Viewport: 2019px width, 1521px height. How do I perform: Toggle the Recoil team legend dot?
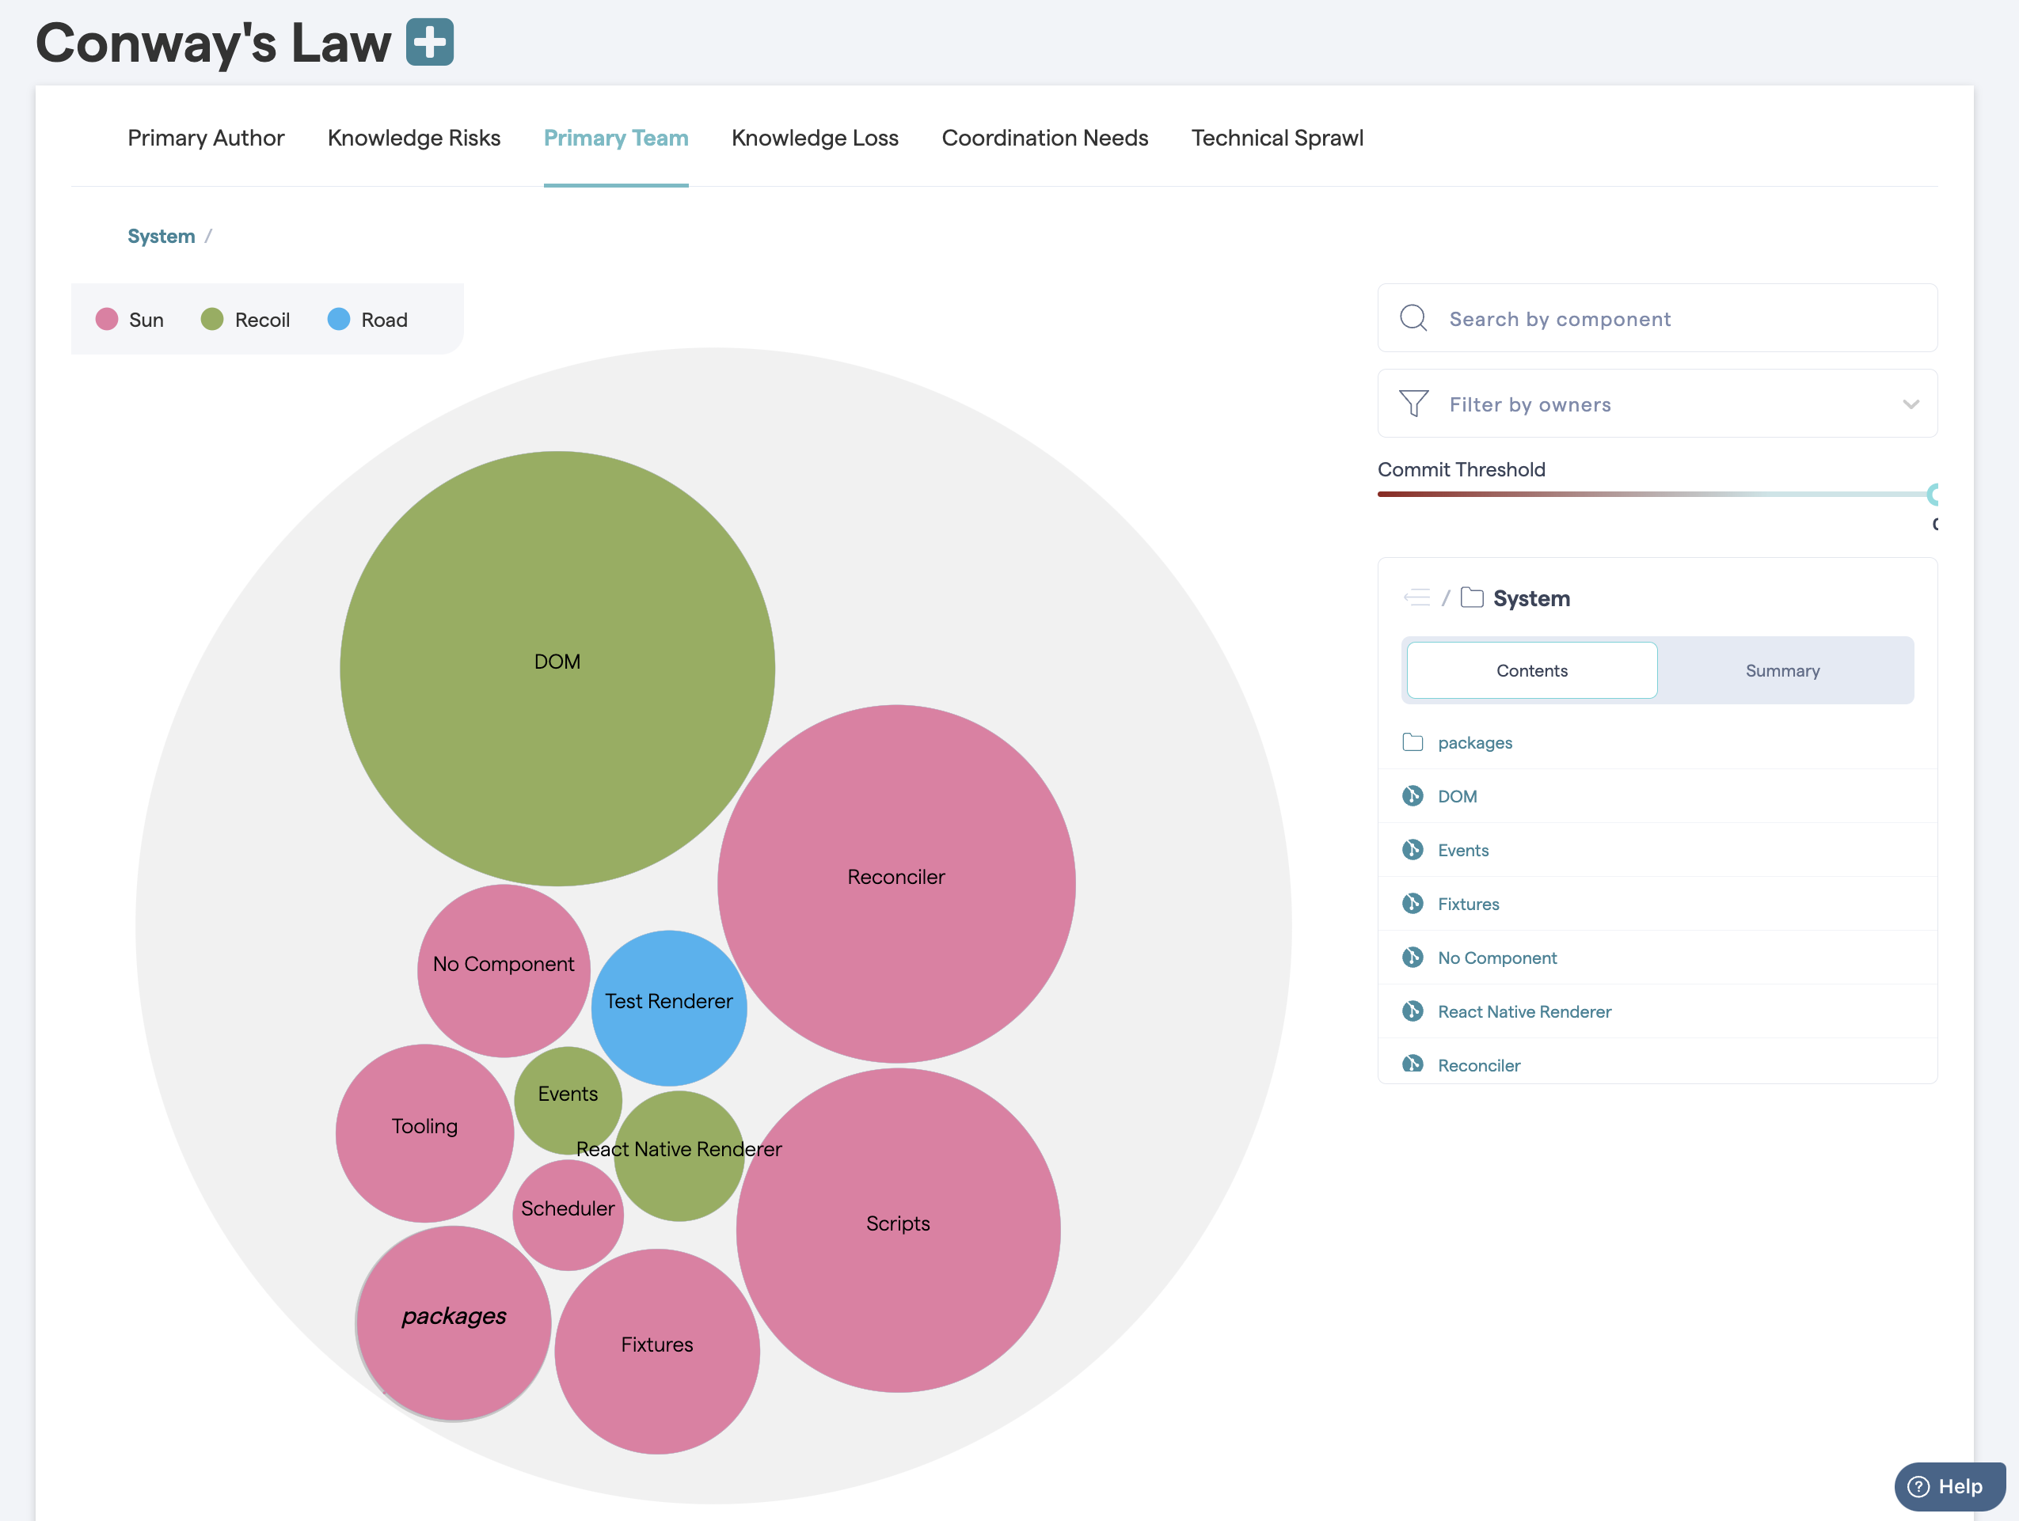[x=211, y=320]
